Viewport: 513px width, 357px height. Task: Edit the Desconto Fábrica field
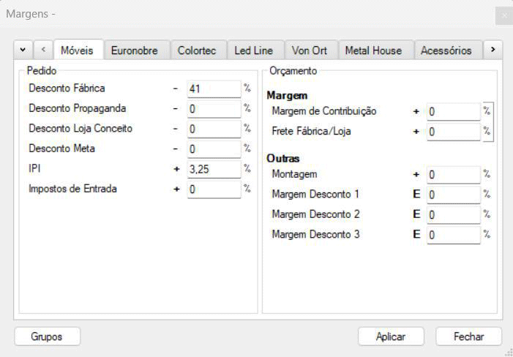coord(213,89)
